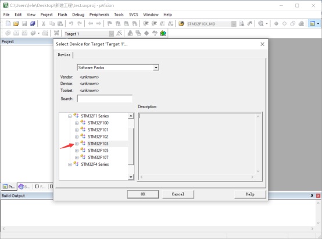This screenshot has height=239, width=322.
Task: Close the Select Device dialog
Action: pyautogui.click(x=262, y=44)
